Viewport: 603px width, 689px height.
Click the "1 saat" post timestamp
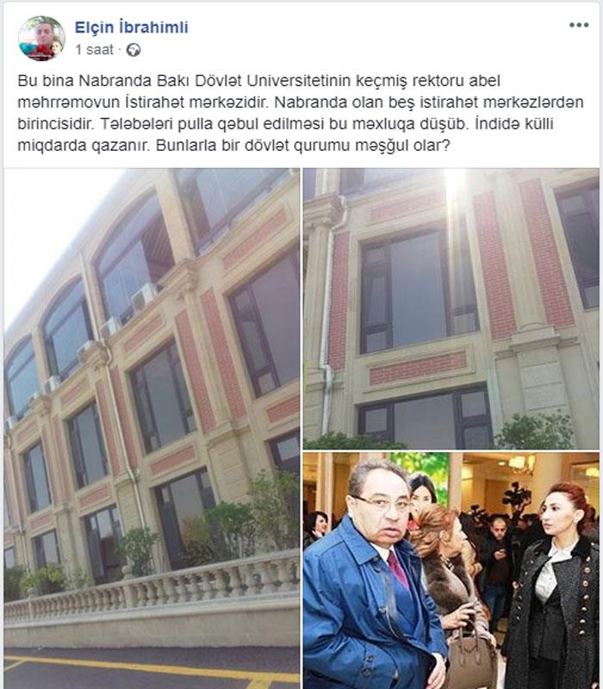[x=94, y=50]
